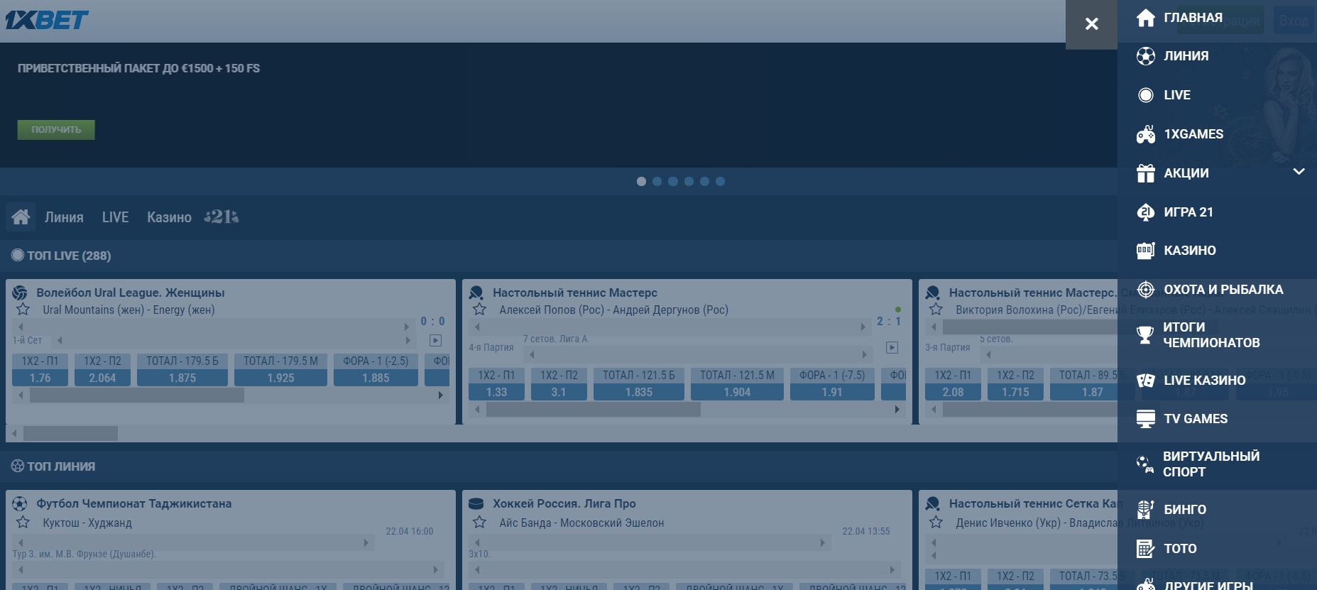
Task: Open ТОП ЛИНИЯ section header
Action: pos(61,466)
